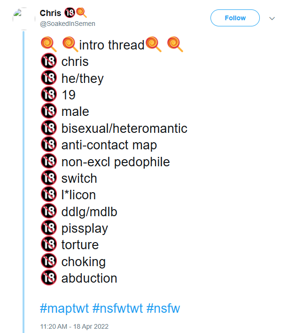Open the #nsfw hashtag link

click(163, 309)
